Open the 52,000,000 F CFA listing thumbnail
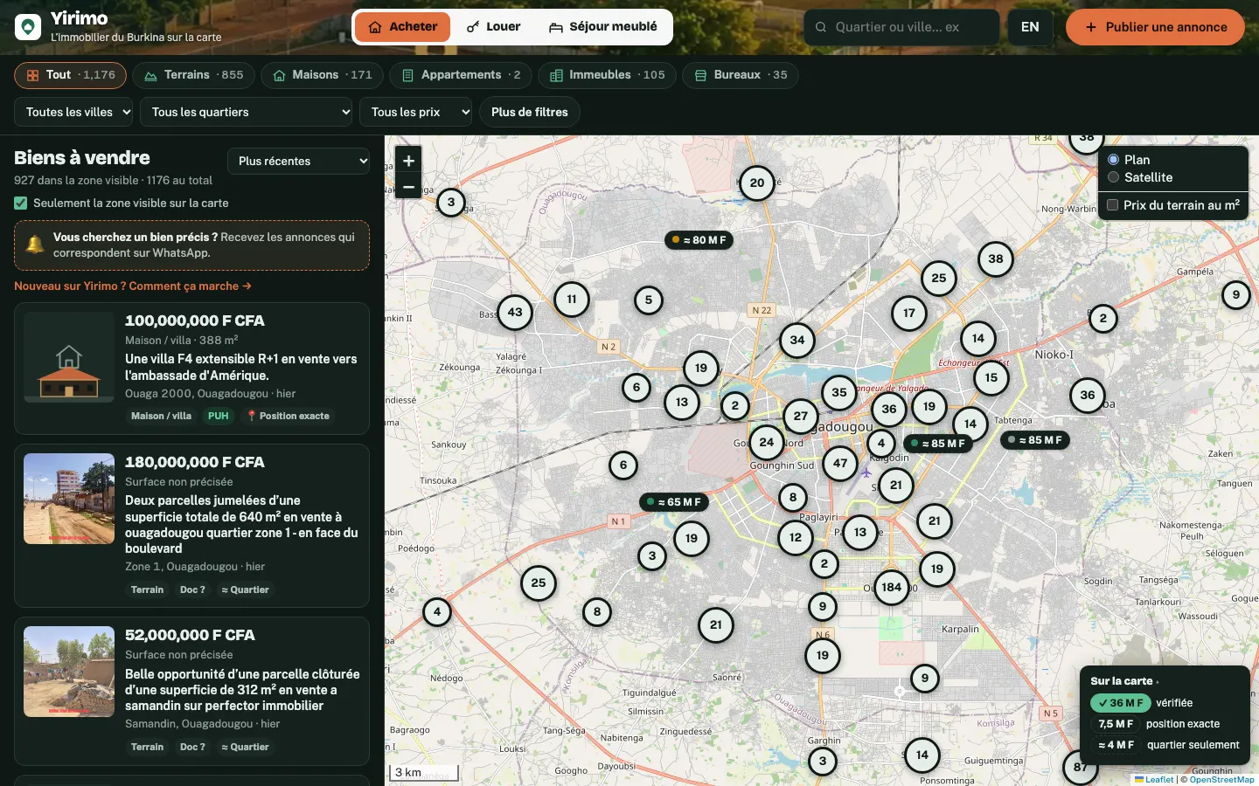Image resolution: width=1259 pixels, height=786 pixels. (x=69, y=672)
